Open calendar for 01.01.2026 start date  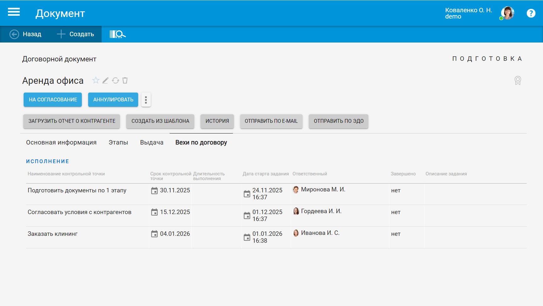pos(247,237)
